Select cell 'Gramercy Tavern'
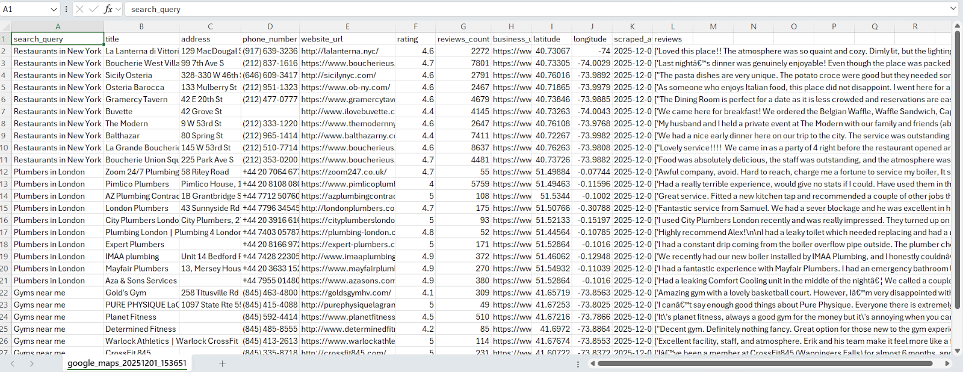Image resolution: width=963 pixels, height=372 pixels. pyautogui.click(x=141, y=99)
